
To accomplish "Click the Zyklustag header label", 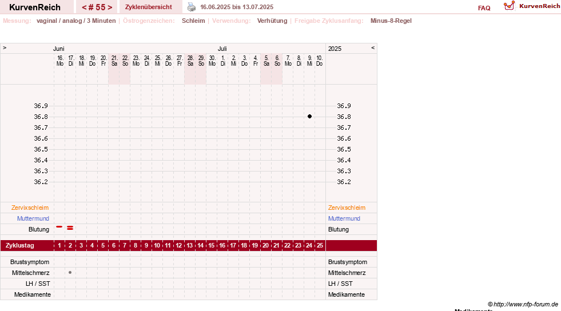I will tap(19, 246).
